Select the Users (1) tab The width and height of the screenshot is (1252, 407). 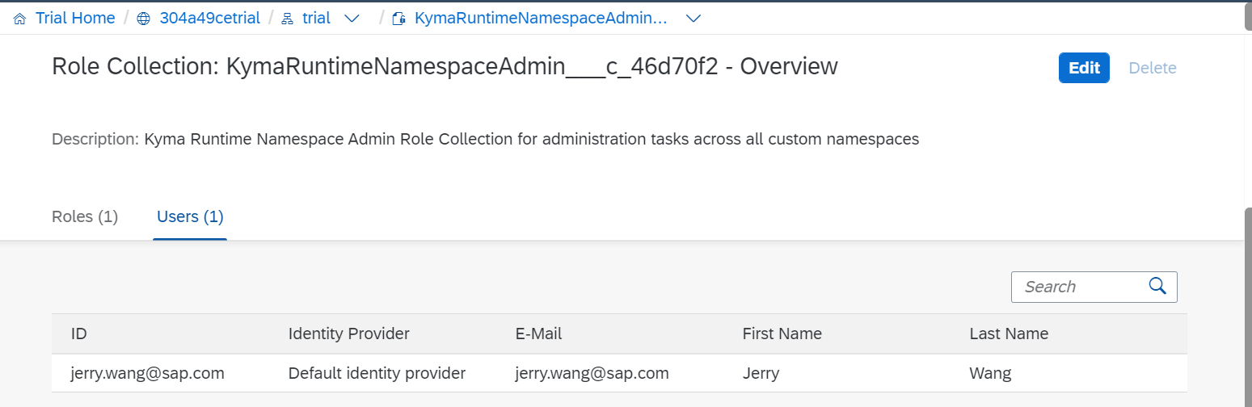click(x=190, y=216)
